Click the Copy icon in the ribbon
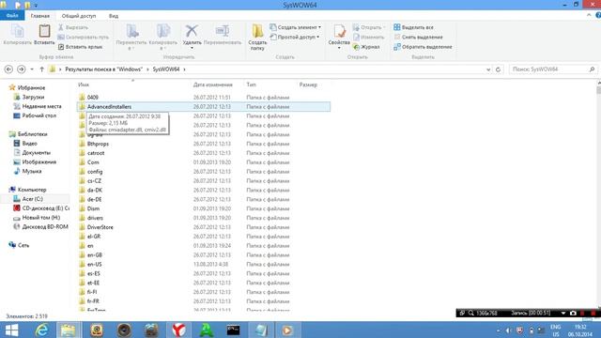Screen dimensions: 601x338 [17, 31]
